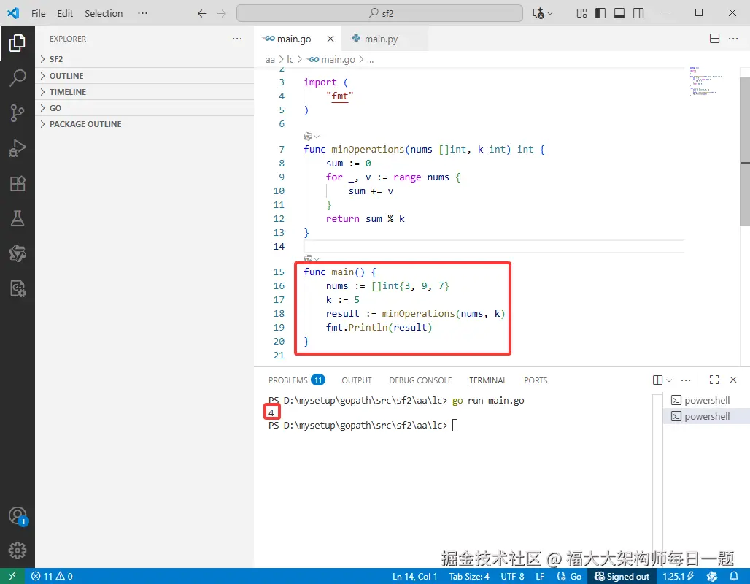Viewport: 750px width, 584px height.
Task: Click the code minimap preview
Action: (x=706, y=81)
